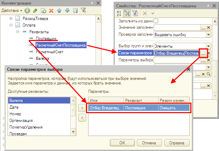The height and width of the screenshot is (151, 219).
Task: Open the Действия menu
Action: [12, 11]
